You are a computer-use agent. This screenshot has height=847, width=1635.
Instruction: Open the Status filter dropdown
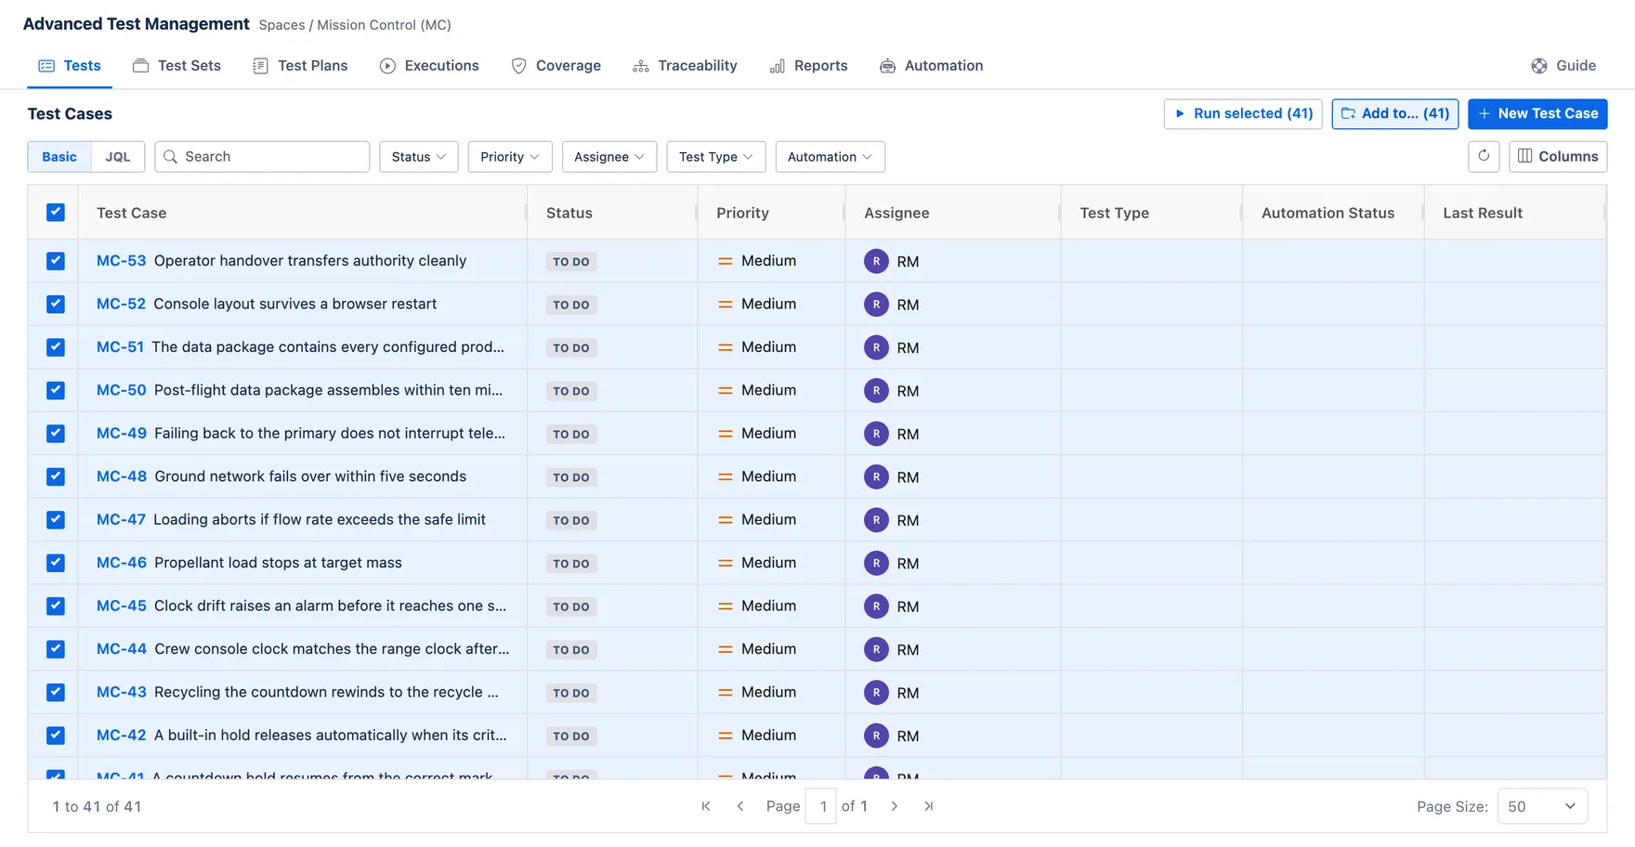(x=419, y=157)
